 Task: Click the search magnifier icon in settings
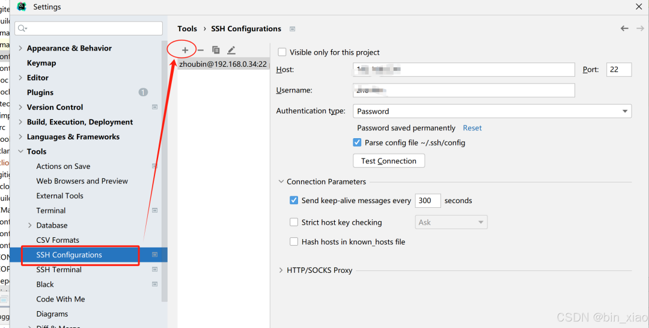click(22, 28)
